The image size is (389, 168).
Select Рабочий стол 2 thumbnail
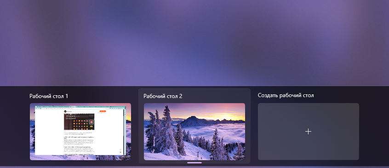(194, 132)
